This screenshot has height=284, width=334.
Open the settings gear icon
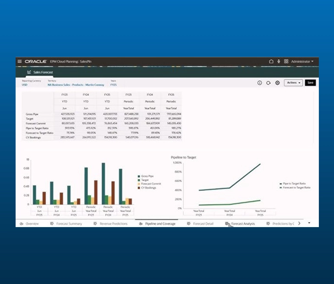277,83
